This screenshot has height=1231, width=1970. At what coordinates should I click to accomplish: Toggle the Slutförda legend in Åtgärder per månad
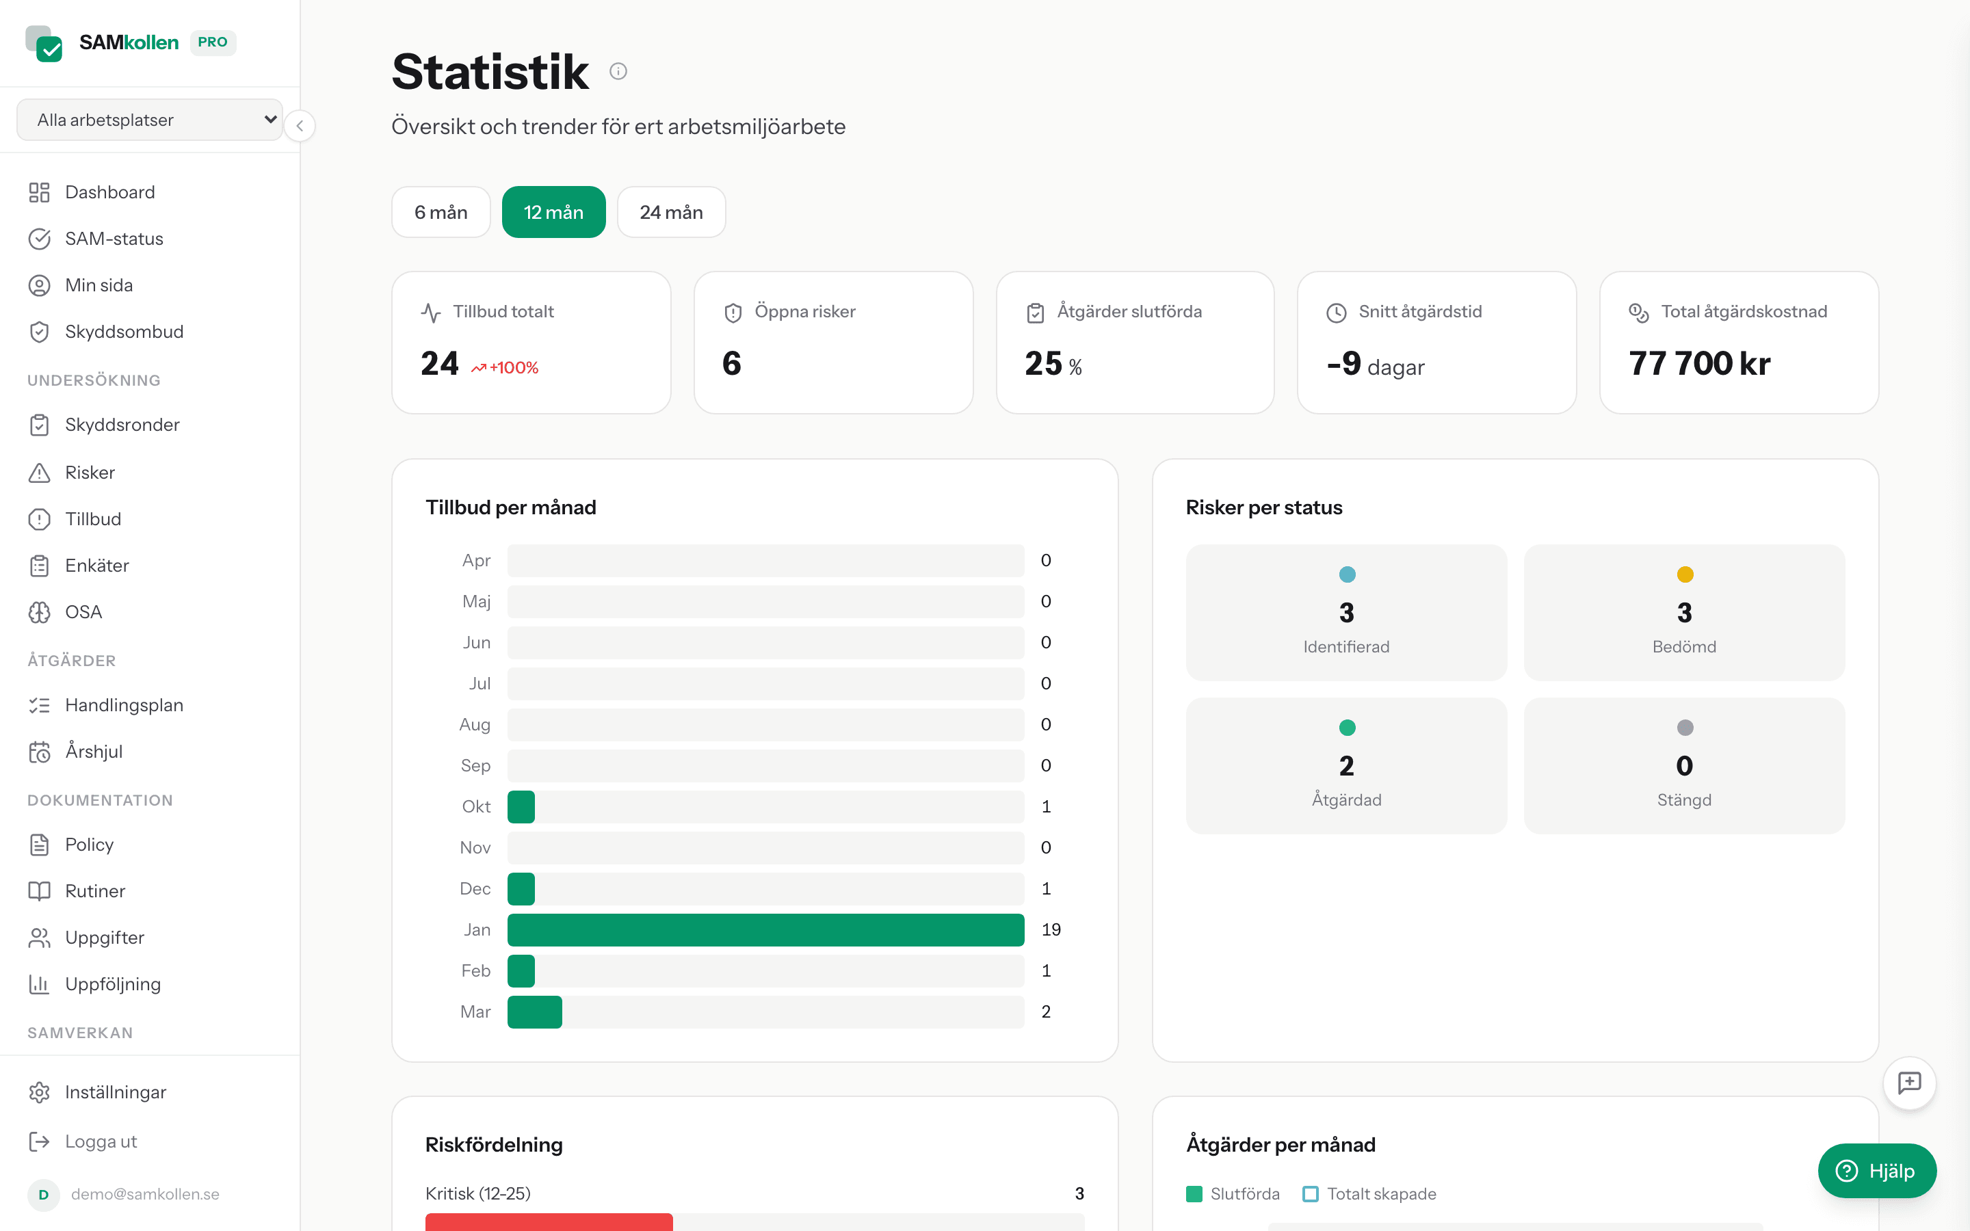click(1196, 1193)
